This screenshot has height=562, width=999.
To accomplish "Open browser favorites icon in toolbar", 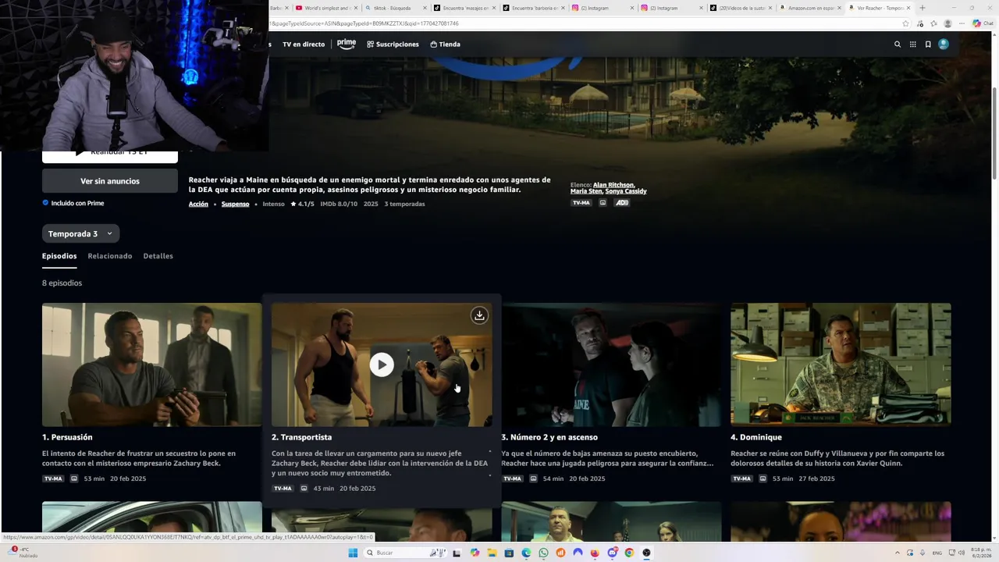I will (x=933, y=23).
